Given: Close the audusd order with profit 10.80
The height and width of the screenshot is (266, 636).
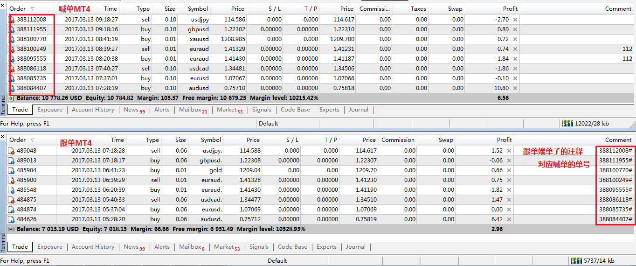Looking at the screenshot, I should 515,88.
